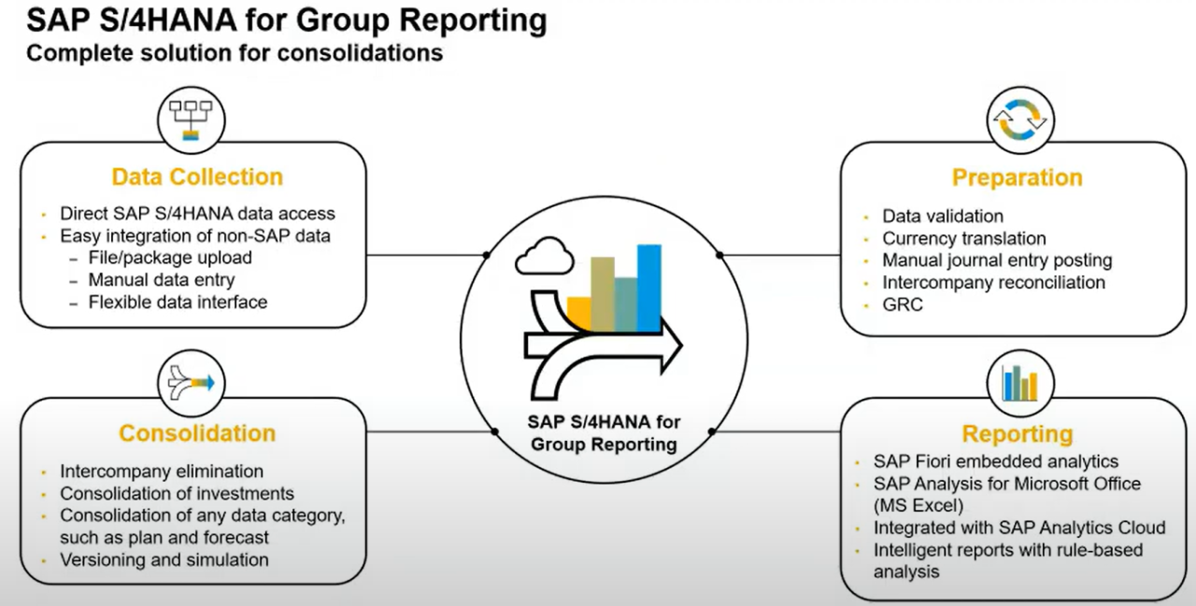Click Flexible data interface sub-item
The width and height of the screenshot is (1196, 606).
(x=178, y=302)
